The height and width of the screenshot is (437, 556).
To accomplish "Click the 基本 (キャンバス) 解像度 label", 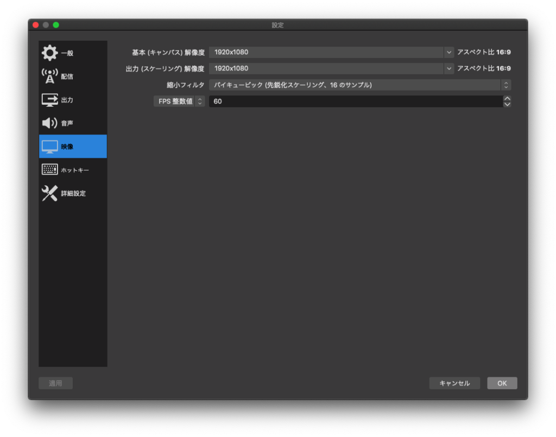I will tap(168, 53).
